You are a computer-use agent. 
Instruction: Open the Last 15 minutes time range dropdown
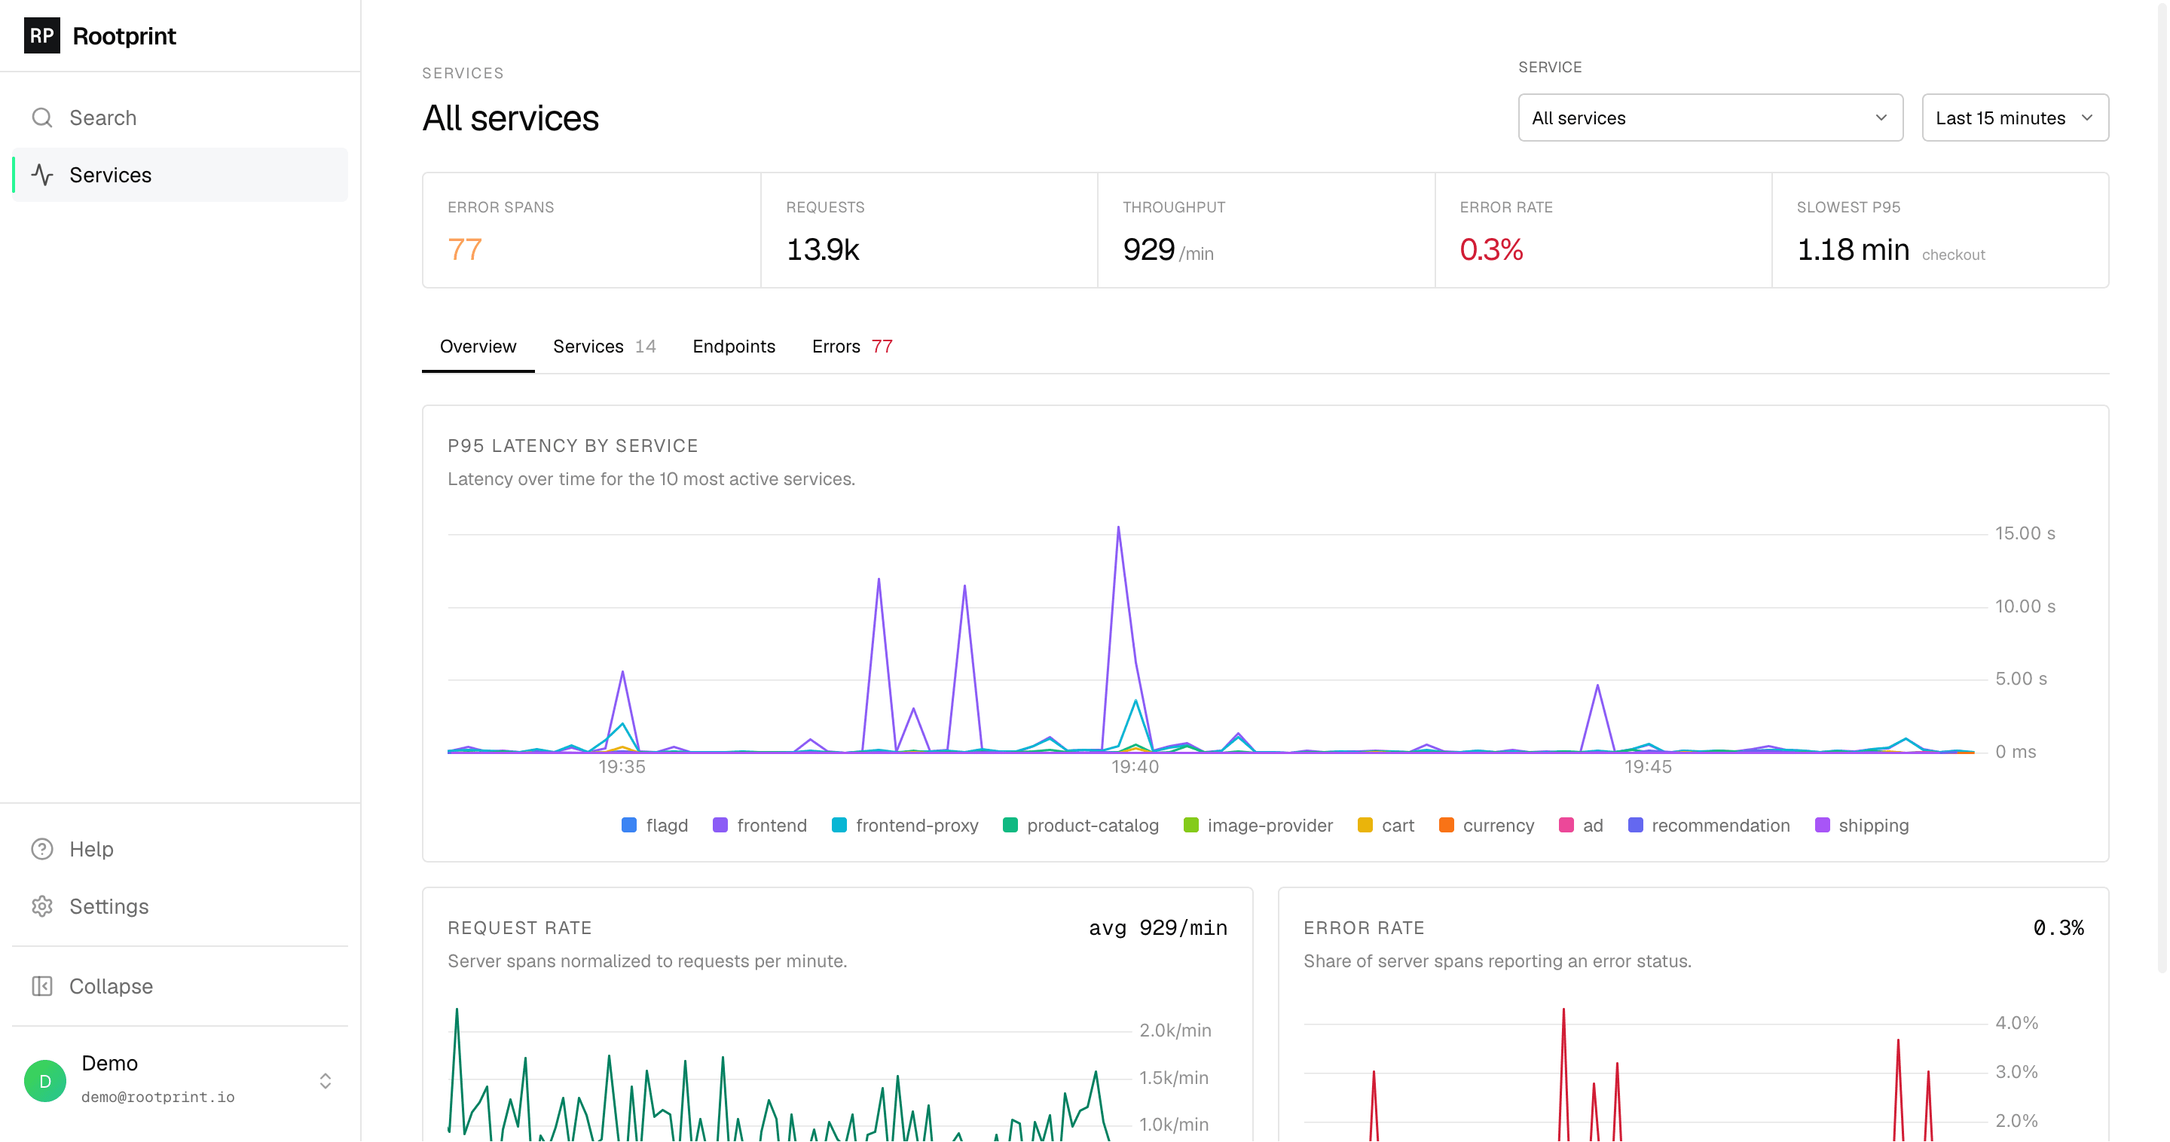point(2015,118)
